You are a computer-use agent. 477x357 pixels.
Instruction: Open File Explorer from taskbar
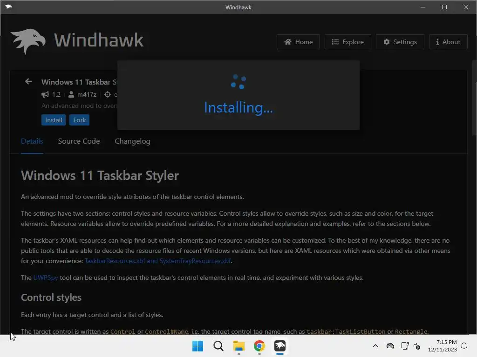pyautogui.click(x=239, y=346)
